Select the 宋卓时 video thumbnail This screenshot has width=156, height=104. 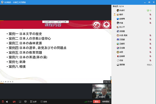click(x=102, y=91)
